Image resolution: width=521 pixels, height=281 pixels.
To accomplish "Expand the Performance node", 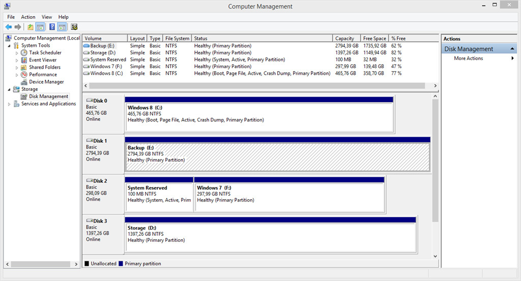I will pos(17,75).
